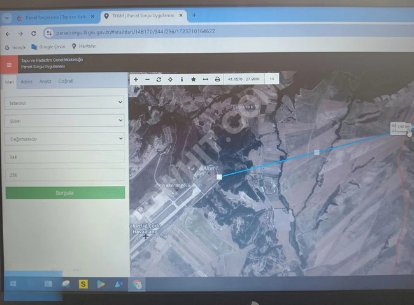
Task: Open Chrome from the taskbar
Action: click(x=137, y=285)
